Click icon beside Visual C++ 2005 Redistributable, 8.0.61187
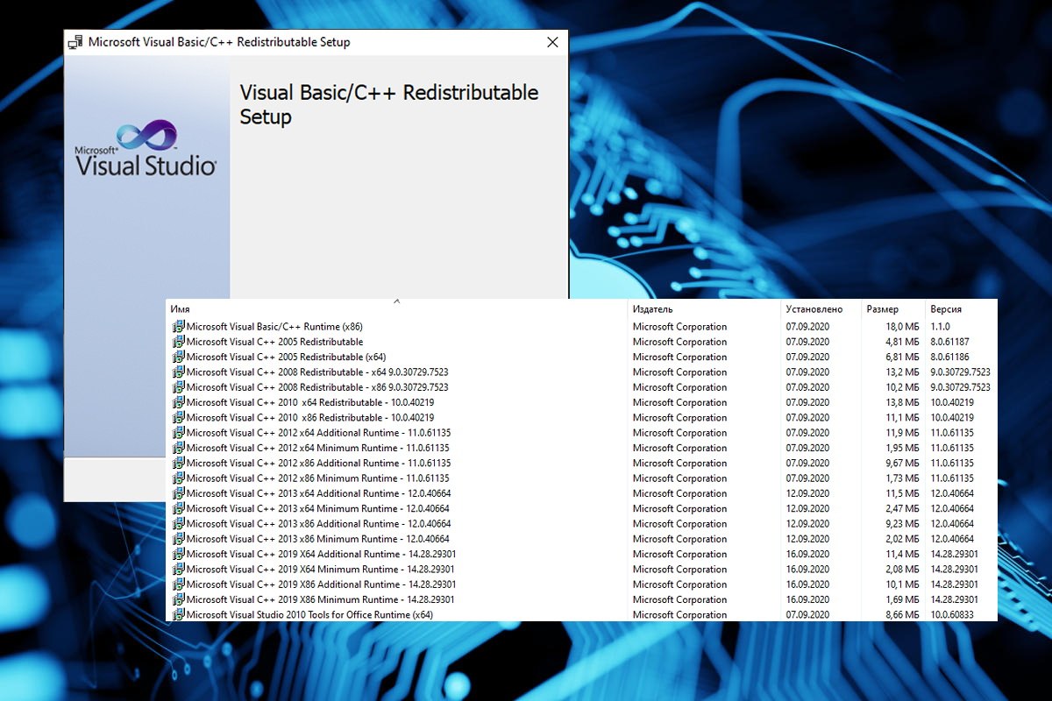Viewport: 1052px width, 701px height. click(x=178, y=342)
